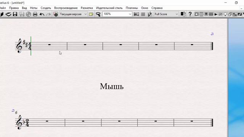Open the Создать menu
This screenshot has height=137, width=244.
[46, 8]
